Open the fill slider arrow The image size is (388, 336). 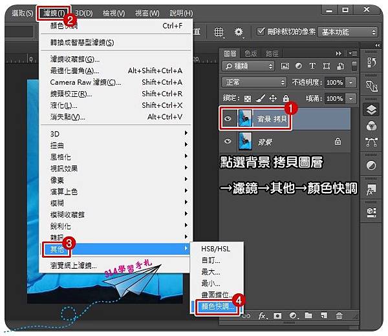click(x=351, y=99)
